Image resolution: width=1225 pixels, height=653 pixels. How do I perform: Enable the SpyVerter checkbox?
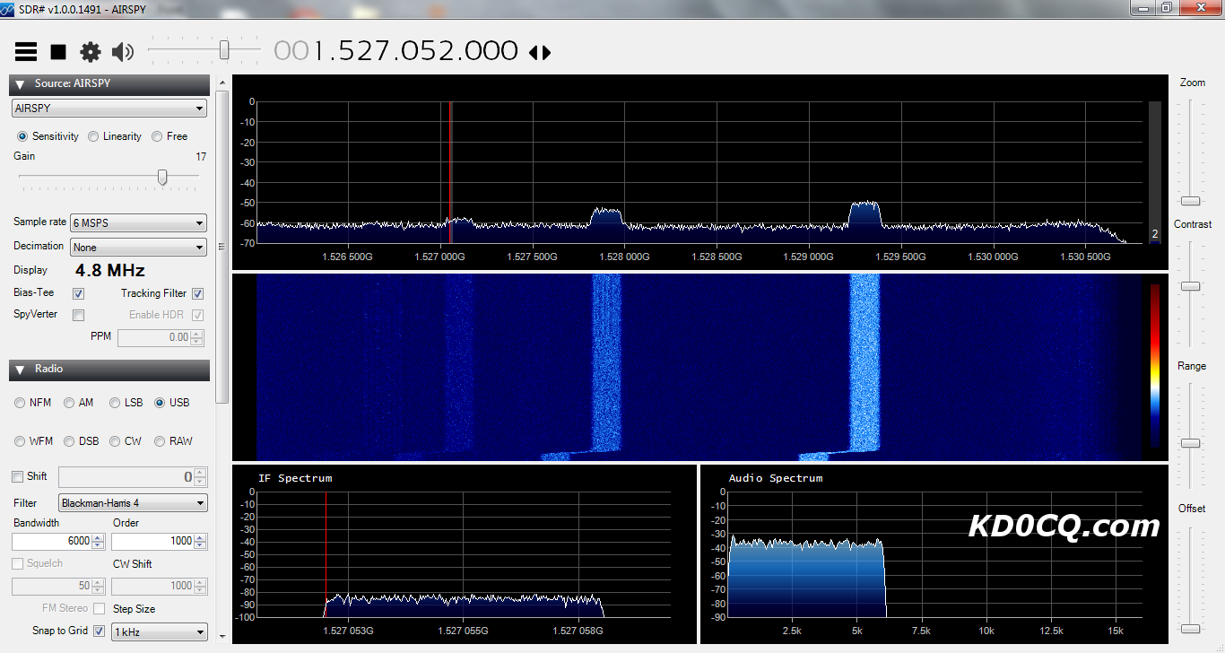click(78, 315)
